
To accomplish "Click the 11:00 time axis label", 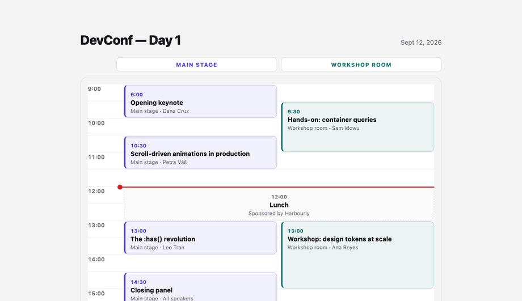I will click(x=96, y=157).
